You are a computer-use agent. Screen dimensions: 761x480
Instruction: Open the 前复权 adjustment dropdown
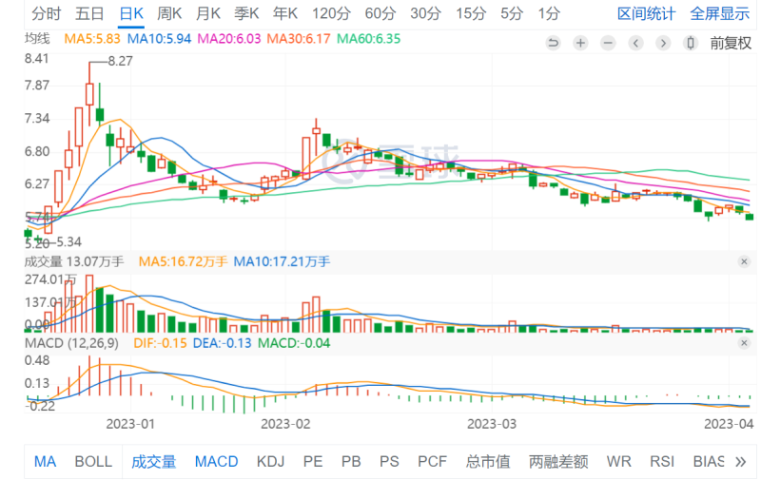(731, 43)
